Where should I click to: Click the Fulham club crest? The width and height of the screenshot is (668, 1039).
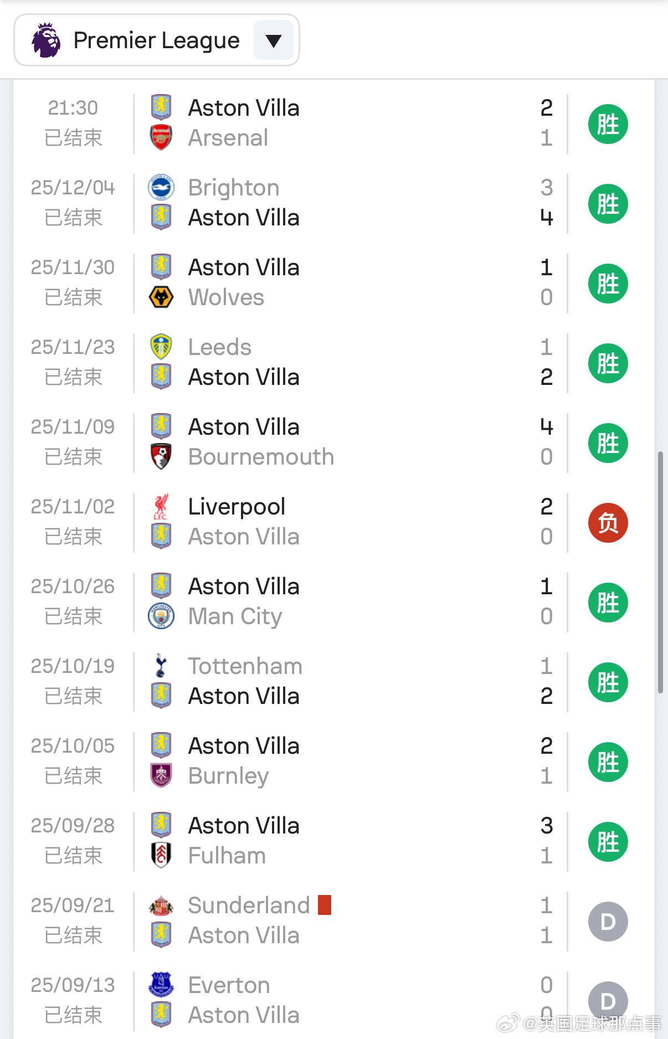pos(161,855)
